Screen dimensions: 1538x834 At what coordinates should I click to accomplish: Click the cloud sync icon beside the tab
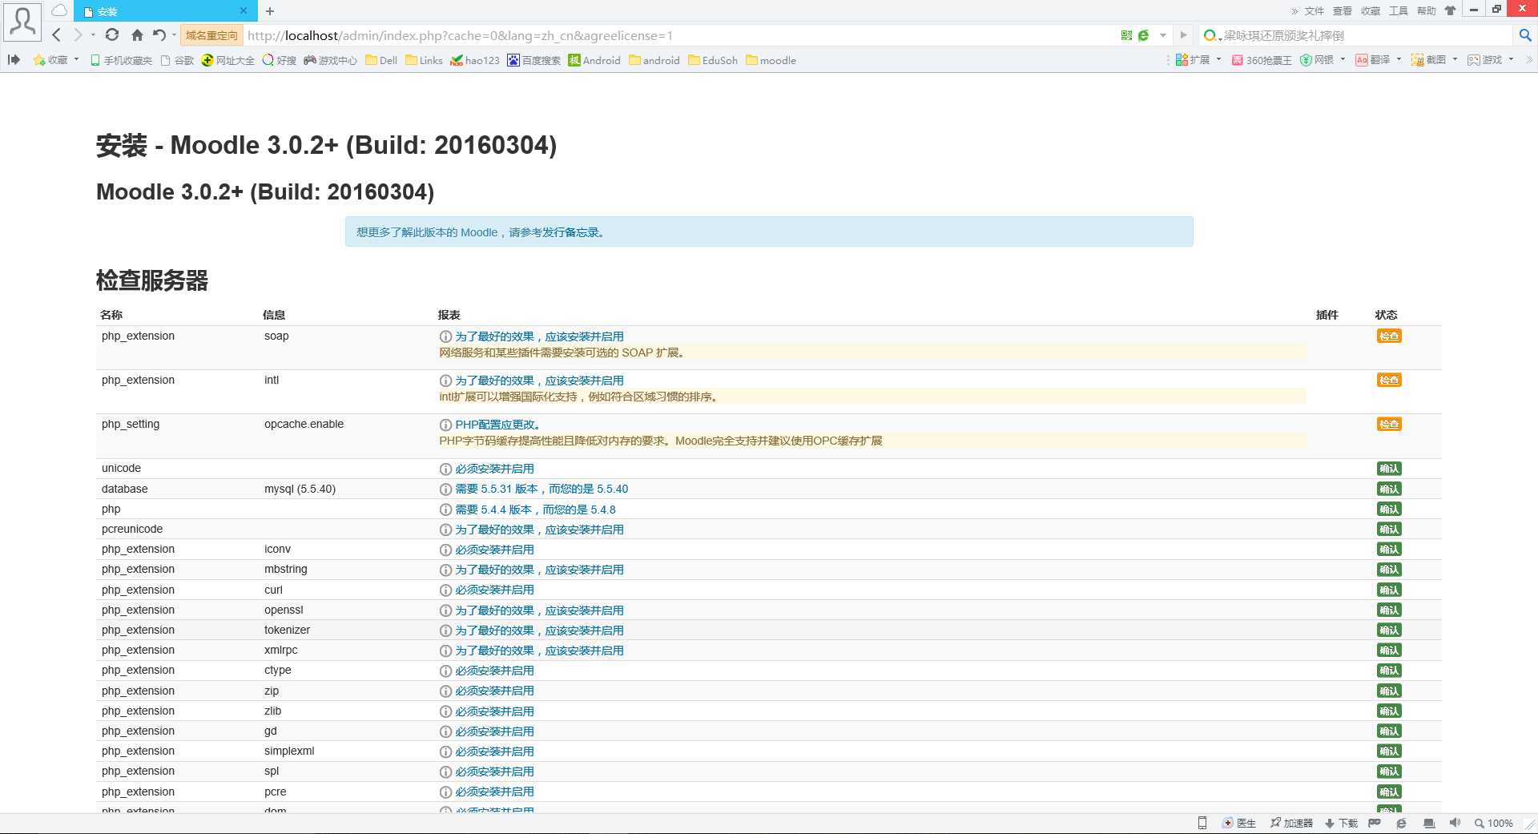tap(59, 10)
